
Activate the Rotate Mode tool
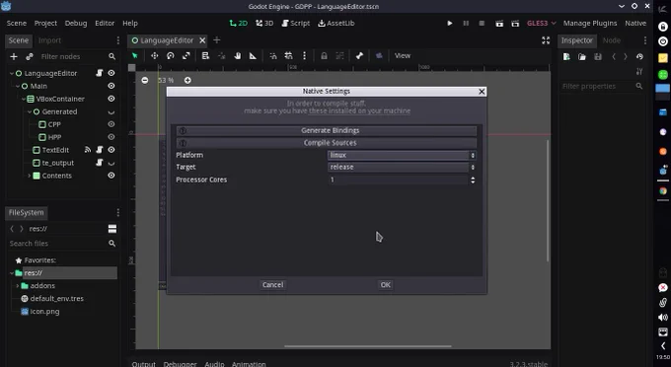[171, 56]
